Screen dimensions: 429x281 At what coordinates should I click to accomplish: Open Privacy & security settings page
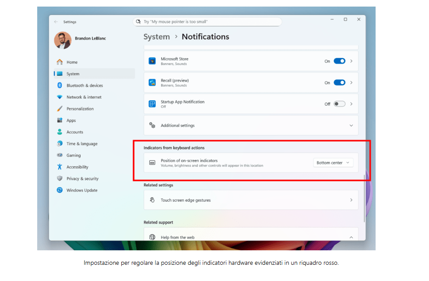tap(82, 179)
